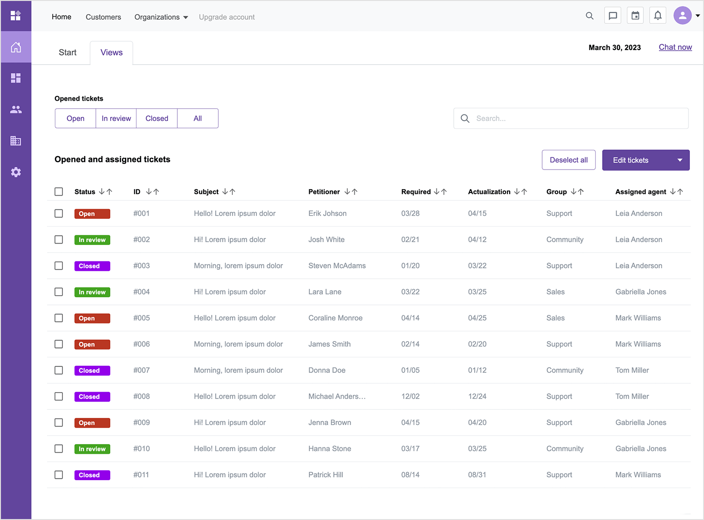Switch to the Views tab
Image resolution: width=704 pixels, height=520 pixels.
coord(112,52)
